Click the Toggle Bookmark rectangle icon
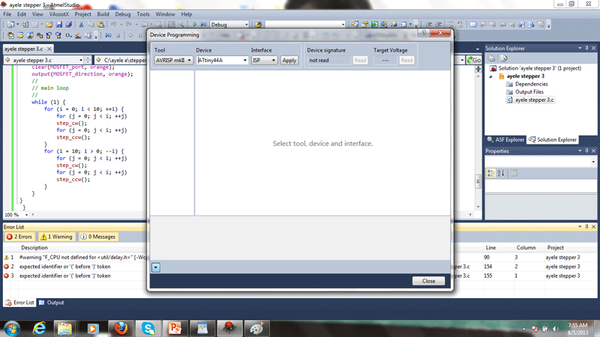 473,25
